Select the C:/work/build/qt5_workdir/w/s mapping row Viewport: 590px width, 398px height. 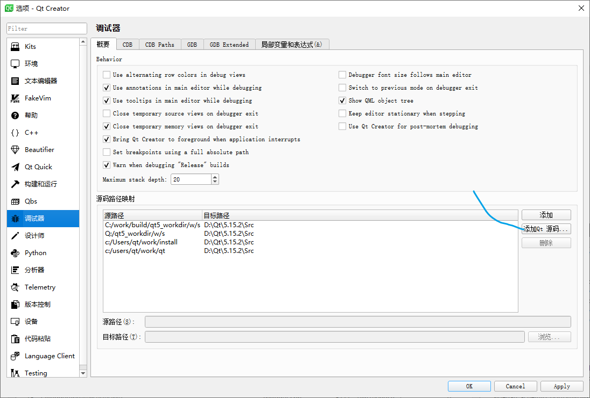[x=311, y=225]
